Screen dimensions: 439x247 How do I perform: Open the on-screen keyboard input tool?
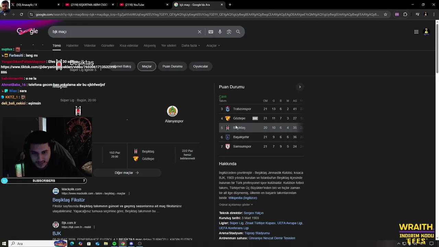211,32
